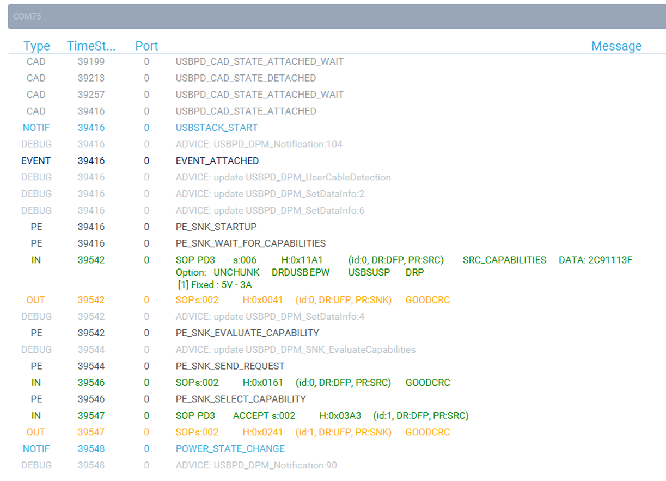The image size is (666, 481).
Task: Click the Message column header
Action: (616, 46)
